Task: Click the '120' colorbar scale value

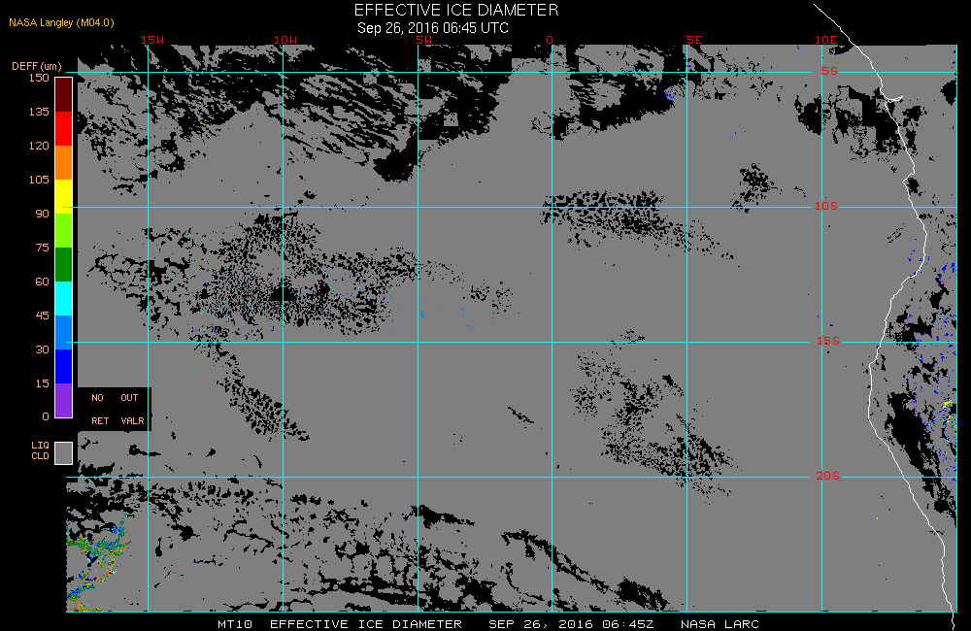Action: (39, 146)
